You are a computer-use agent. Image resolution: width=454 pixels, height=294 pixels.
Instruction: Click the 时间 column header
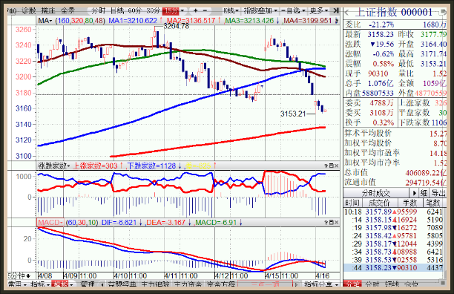[352, 203]
